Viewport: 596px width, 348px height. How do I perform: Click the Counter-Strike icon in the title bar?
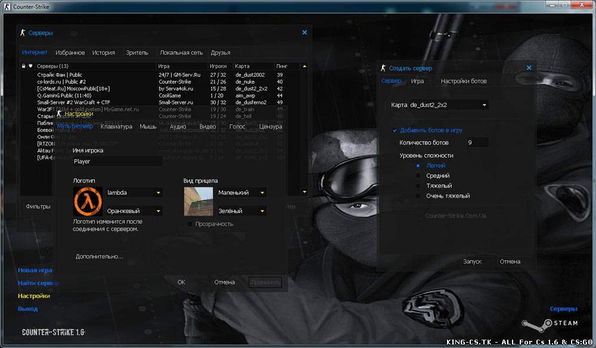tap(7, 7)
